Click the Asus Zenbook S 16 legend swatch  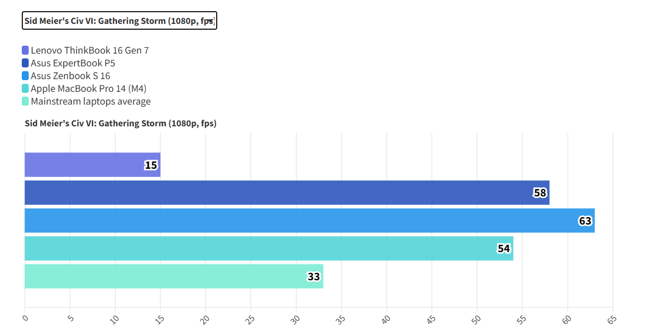(25, 76)
